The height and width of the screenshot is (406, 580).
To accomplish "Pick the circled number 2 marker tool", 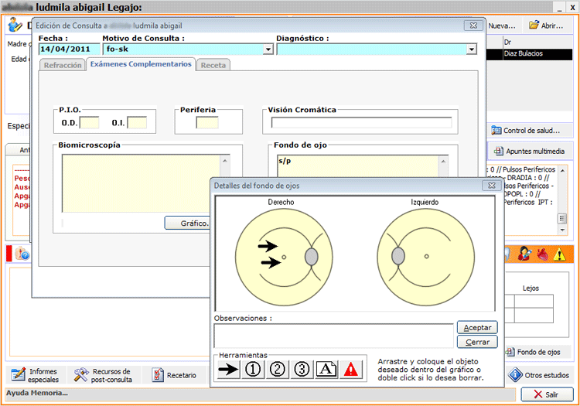I will click(277, 369).
